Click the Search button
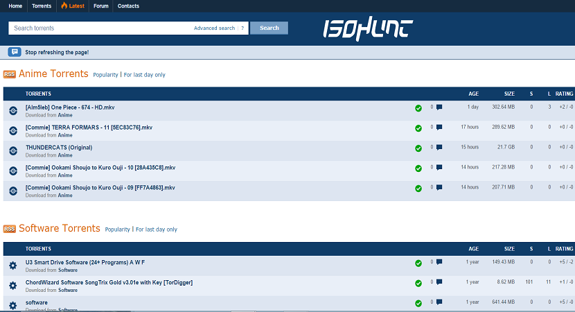 click(x=269, y=28)
